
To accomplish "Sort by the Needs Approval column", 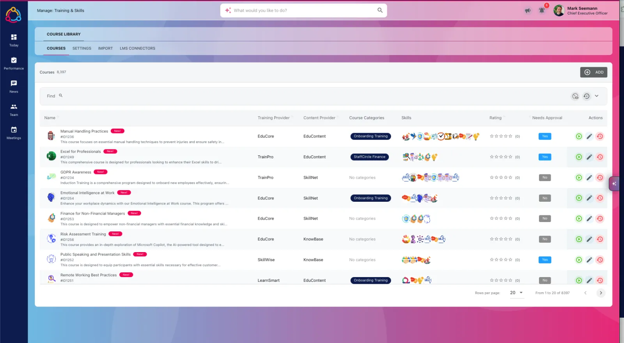I will click(x=547, y=118).
